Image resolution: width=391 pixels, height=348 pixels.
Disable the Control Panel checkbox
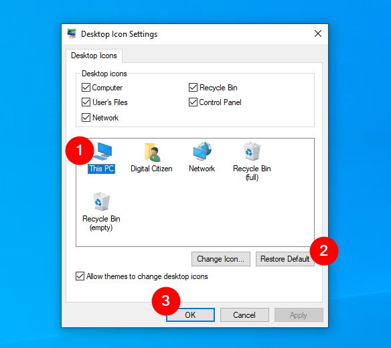(193, 102)
